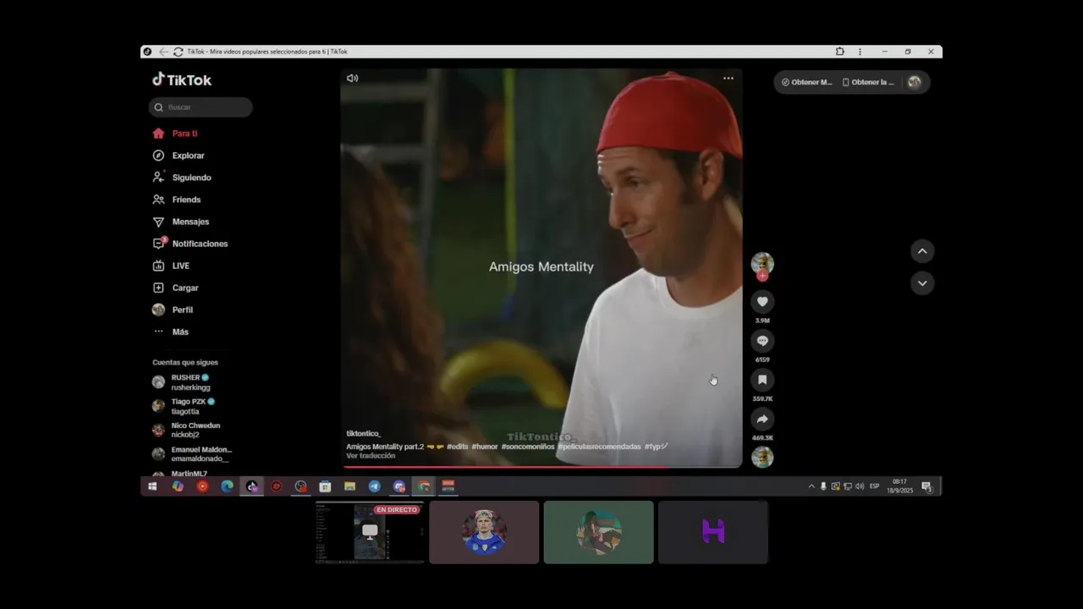
Task: Select the purple H participant tile
Action: pyautogui.click(x=713, y=532)
